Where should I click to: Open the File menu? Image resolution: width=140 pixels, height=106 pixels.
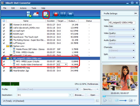tap(5, 8)
